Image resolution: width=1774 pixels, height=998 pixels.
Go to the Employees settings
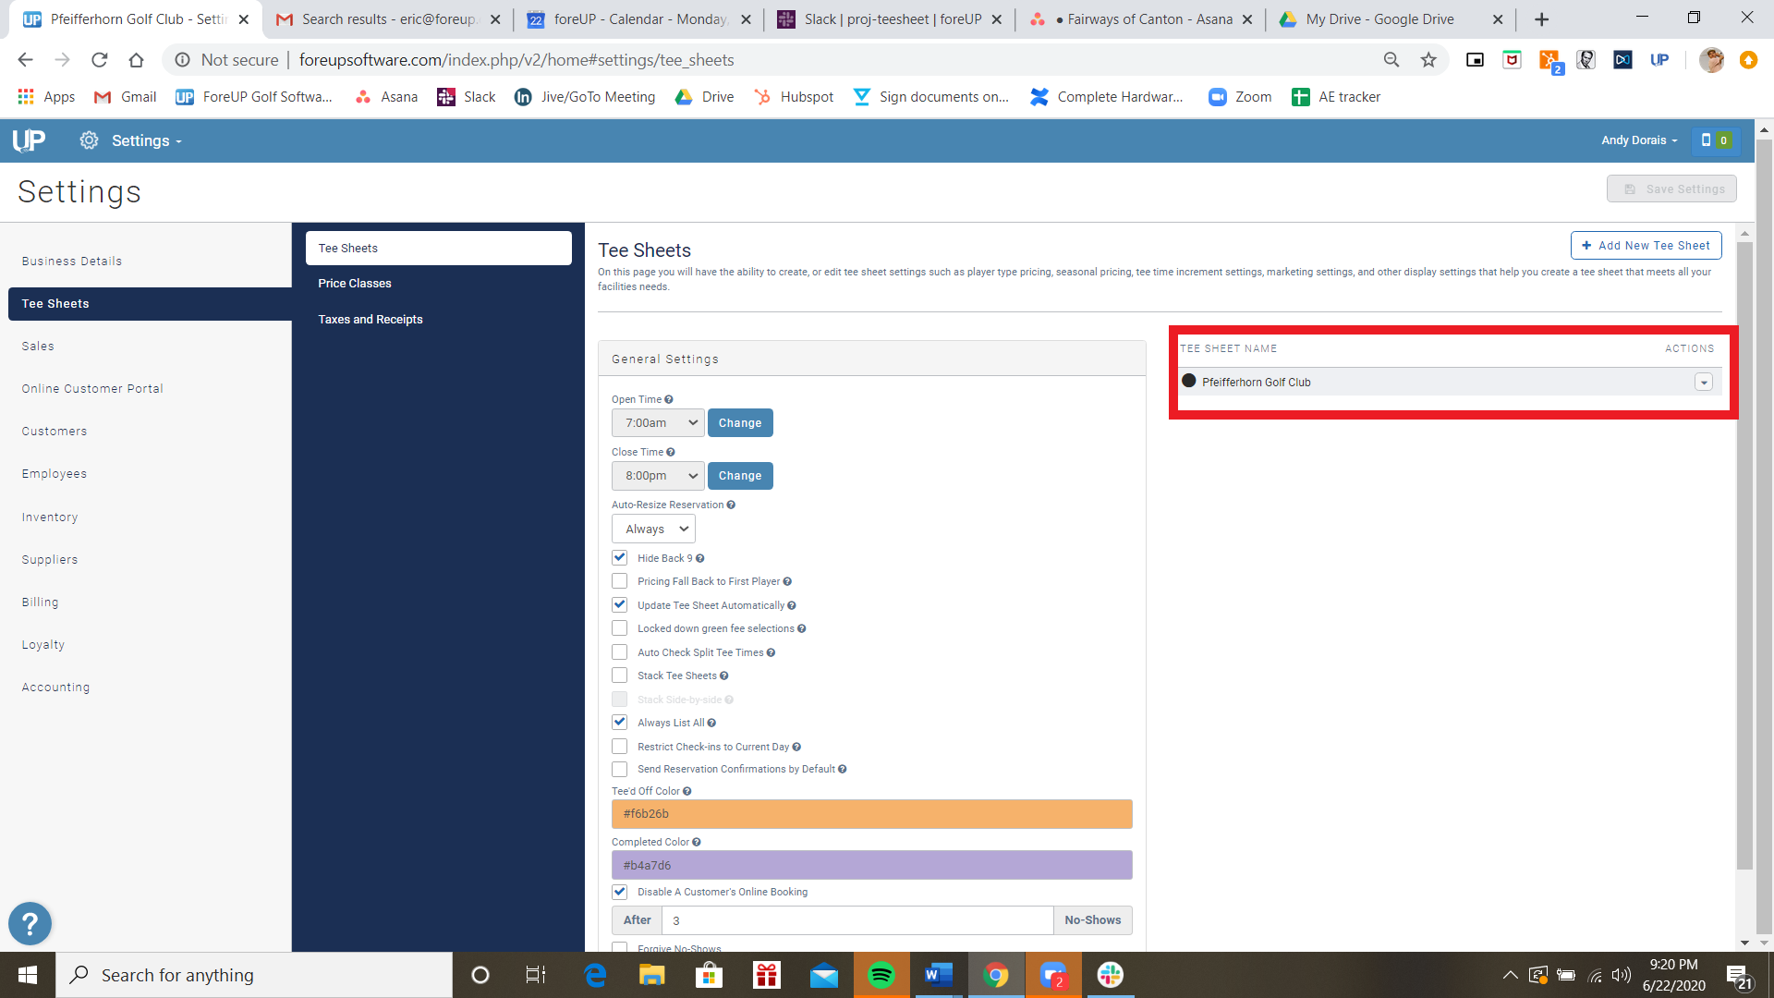(55, 474)
